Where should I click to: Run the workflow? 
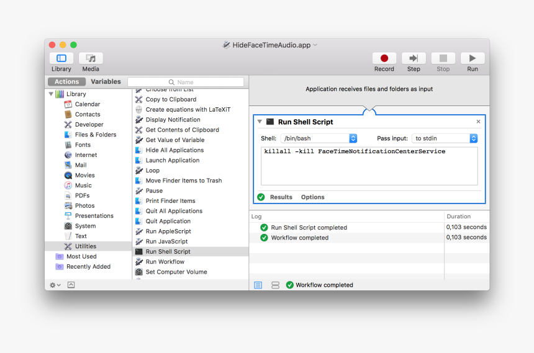tap(473, 58)
